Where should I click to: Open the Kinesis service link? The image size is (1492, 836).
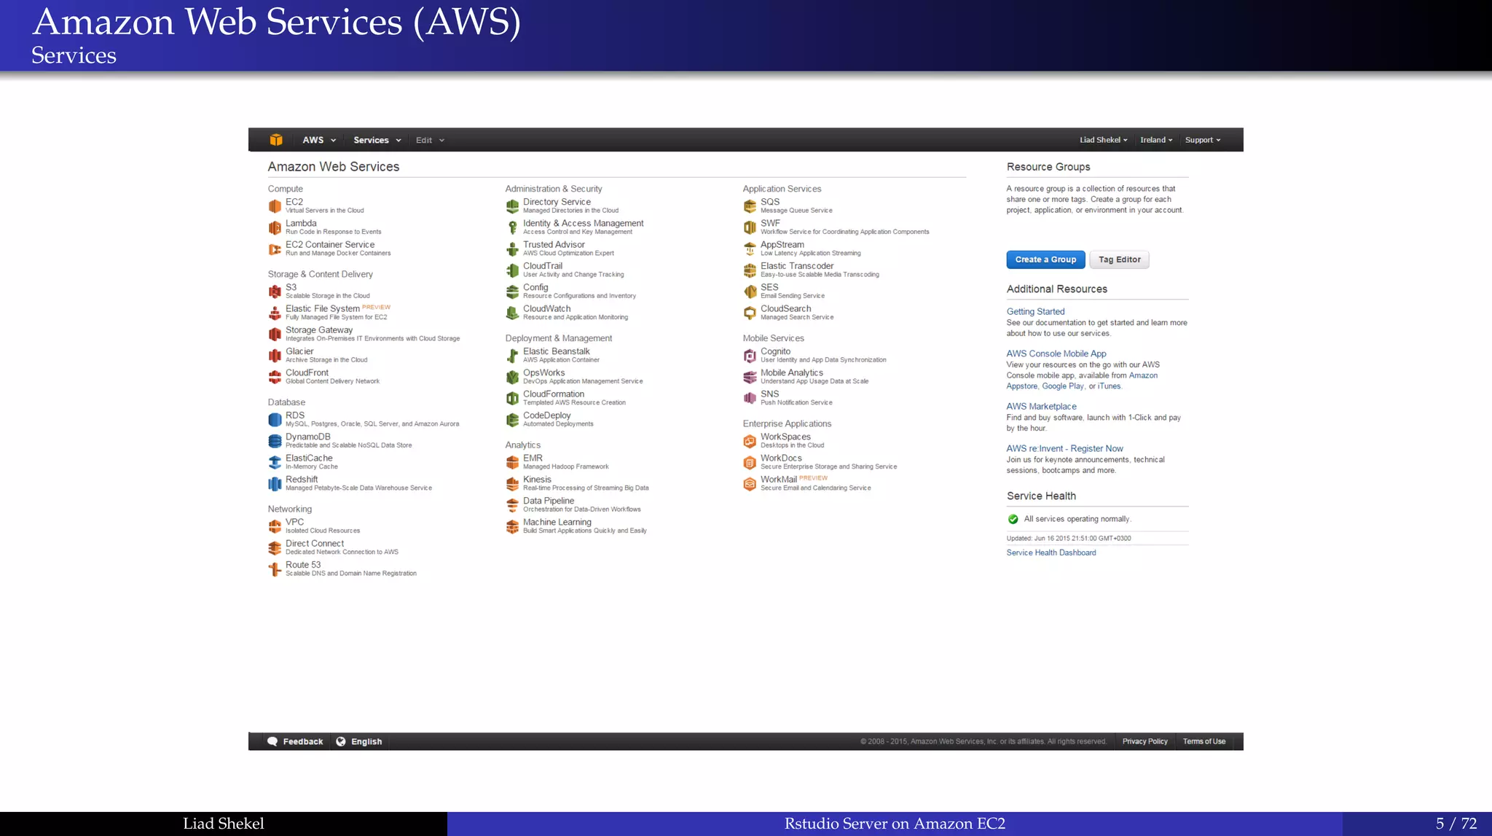tap(537, 480)
